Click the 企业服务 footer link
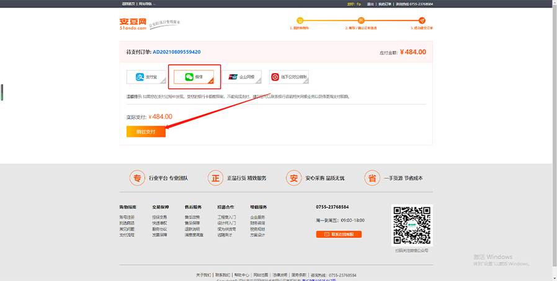Screen dimensions: 557x281 (x=257, y=217)
